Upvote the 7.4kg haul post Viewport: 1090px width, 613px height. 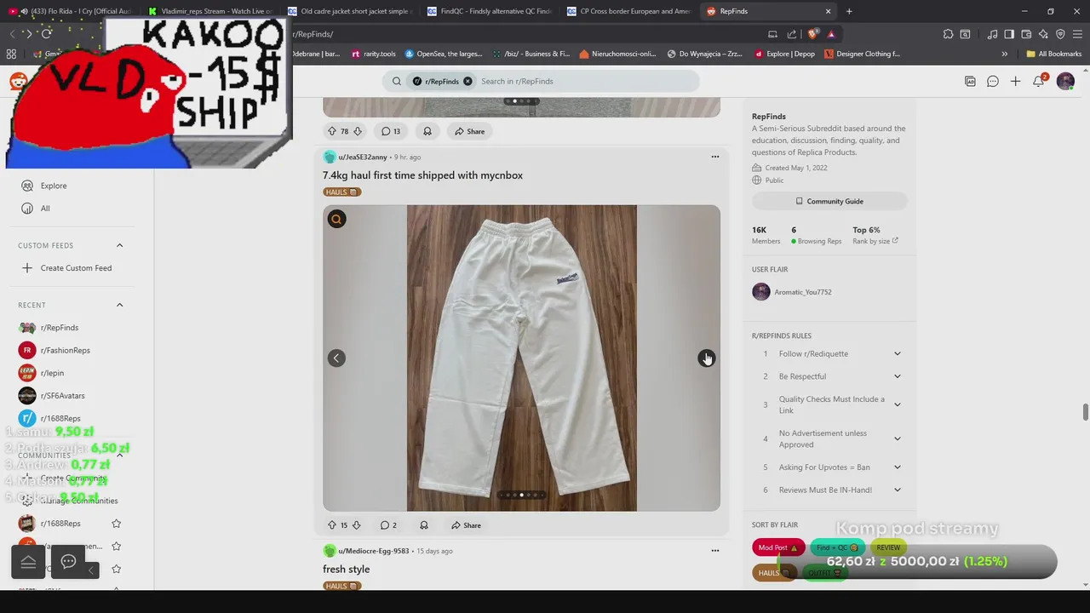pos(332,525)
